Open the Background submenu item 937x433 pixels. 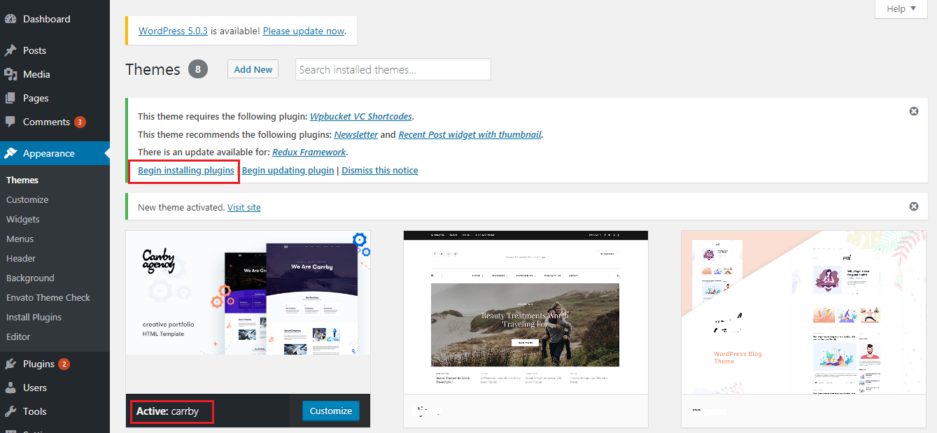coord(30,278)
